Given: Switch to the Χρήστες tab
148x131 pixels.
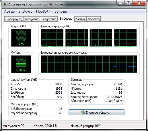Looking at the screenshot, I should pyautogui.click(x=94, y=19).
